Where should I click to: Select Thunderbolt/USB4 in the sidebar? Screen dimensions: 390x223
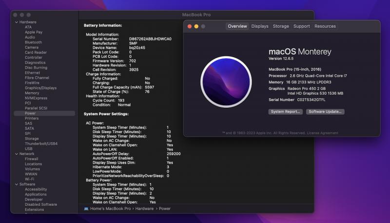pos(41,143)
